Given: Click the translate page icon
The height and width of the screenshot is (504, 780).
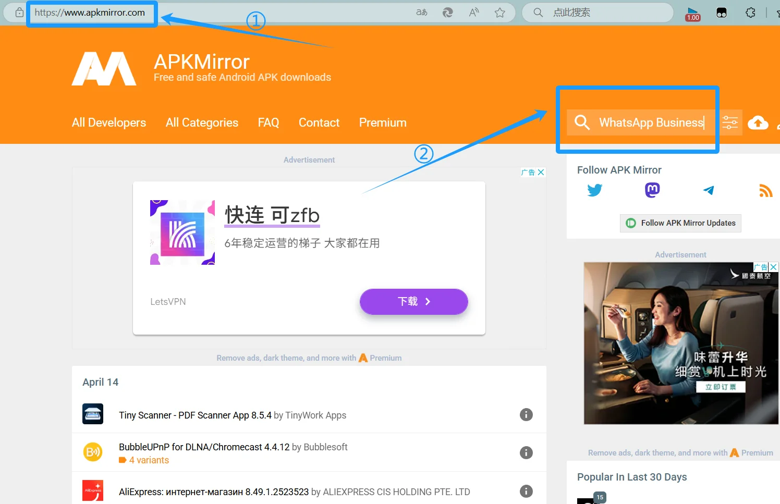Looking at the screenshot, I should (x=422, y=13).
